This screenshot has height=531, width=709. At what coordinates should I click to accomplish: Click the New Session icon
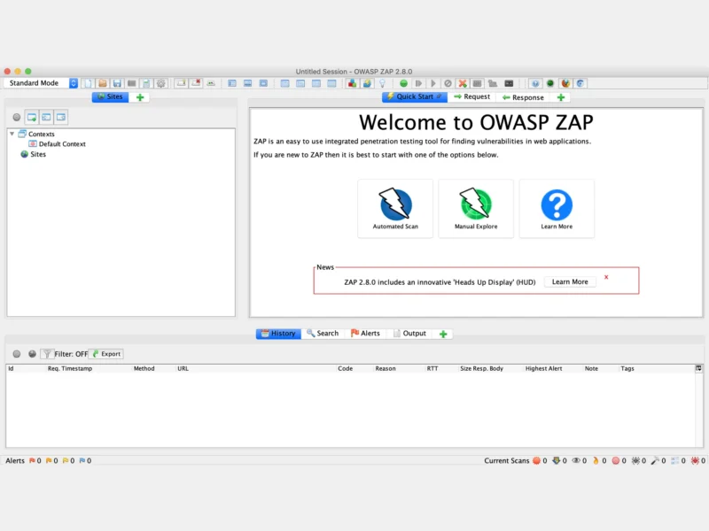[x=88, y=83]
